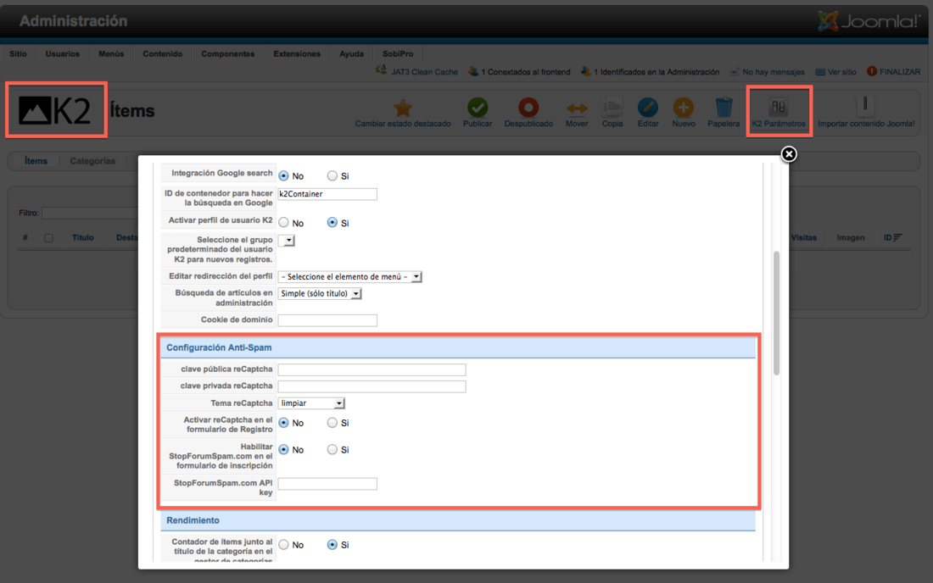This screenshot has height=583, width=933.
Task: Click the green Publicar check icon
Action: coord(478,108)
